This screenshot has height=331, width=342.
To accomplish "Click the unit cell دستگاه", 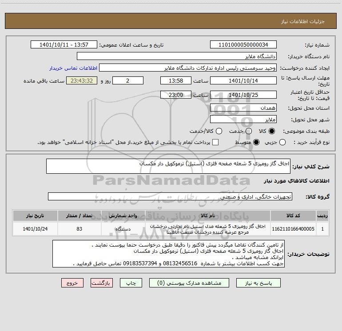I will (x=123, y=229).
